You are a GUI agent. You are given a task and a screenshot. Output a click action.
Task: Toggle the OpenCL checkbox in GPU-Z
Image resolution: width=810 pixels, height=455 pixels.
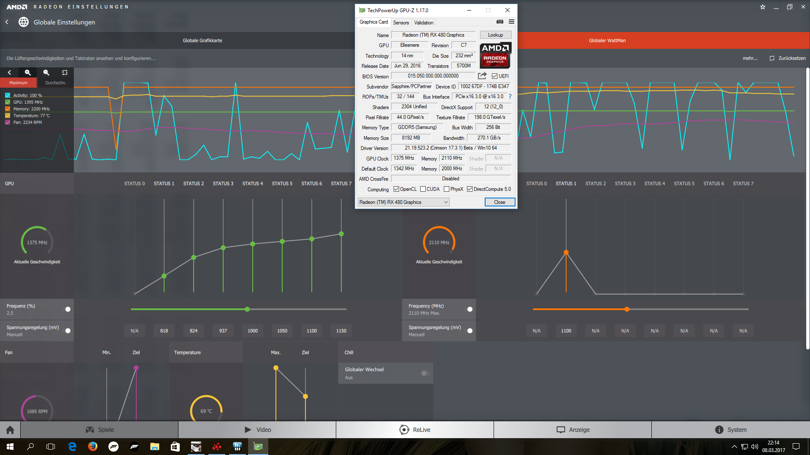tap(396, 189)
